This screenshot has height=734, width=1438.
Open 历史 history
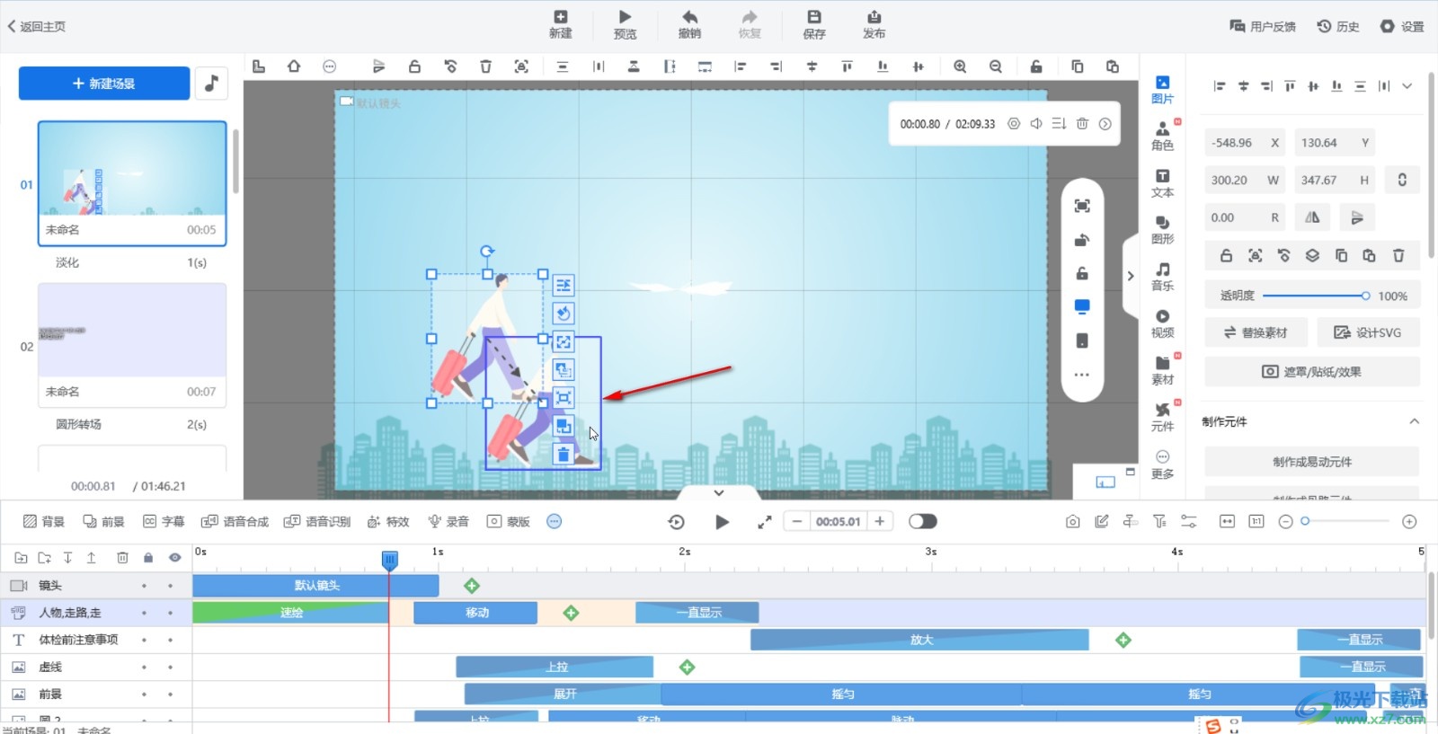coord(1338,26)
